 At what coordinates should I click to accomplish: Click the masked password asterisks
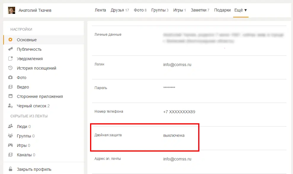pos(169,88)
